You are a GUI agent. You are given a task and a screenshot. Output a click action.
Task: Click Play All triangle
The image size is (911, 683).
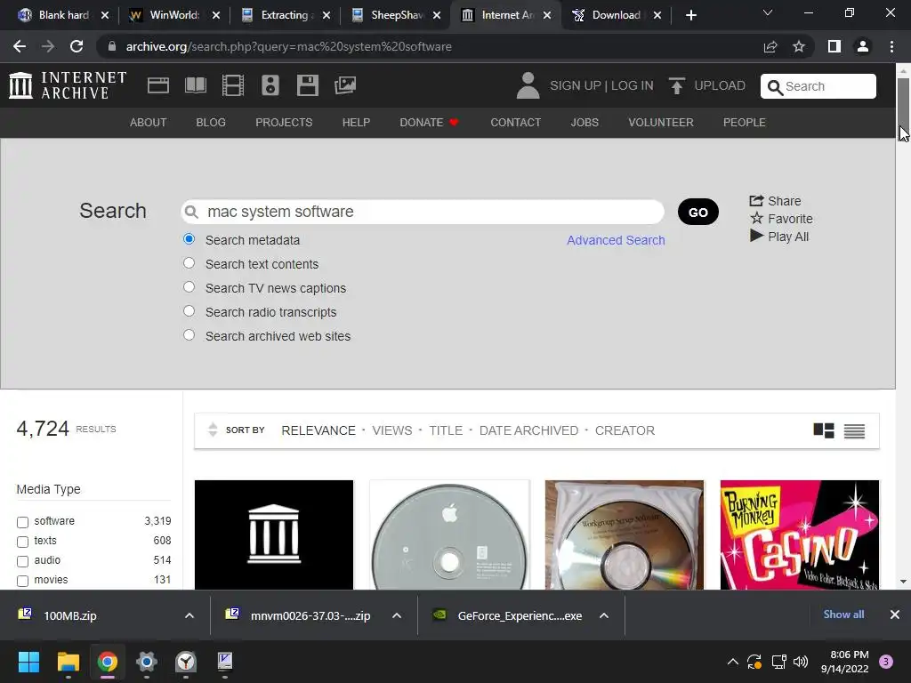tap(779, 237)
